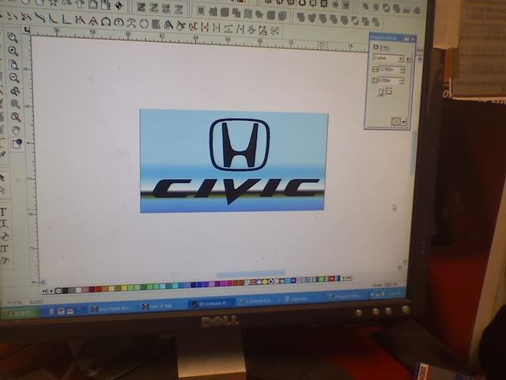Viewport: 506px width, 380px height.
Task: Click the bottom magnifier icon above the hand tool
Action: tap(16, 117)
